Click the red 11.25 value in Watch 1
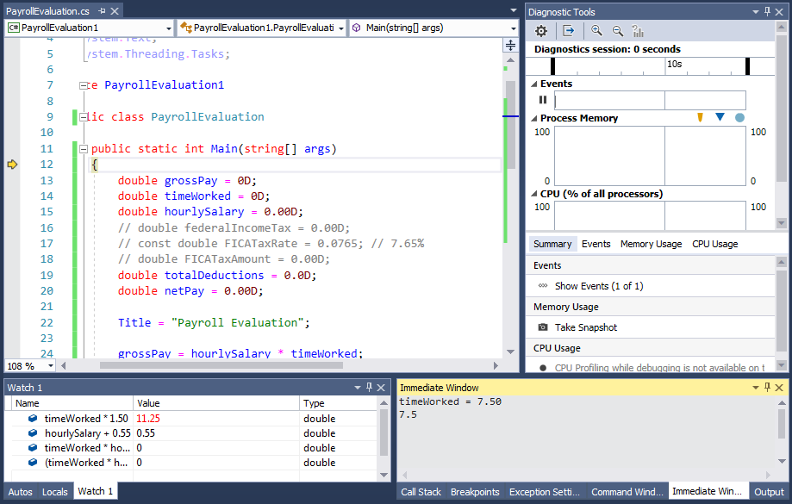 click(148, 418)
